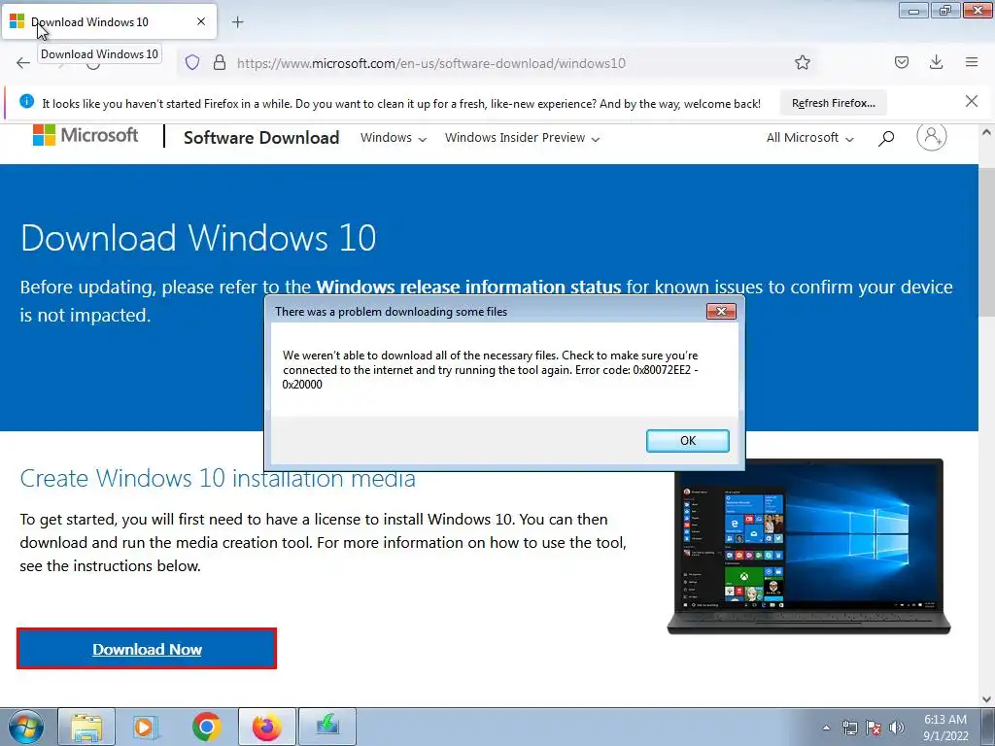Click the info icon in the notification bar

click(26, 101)
